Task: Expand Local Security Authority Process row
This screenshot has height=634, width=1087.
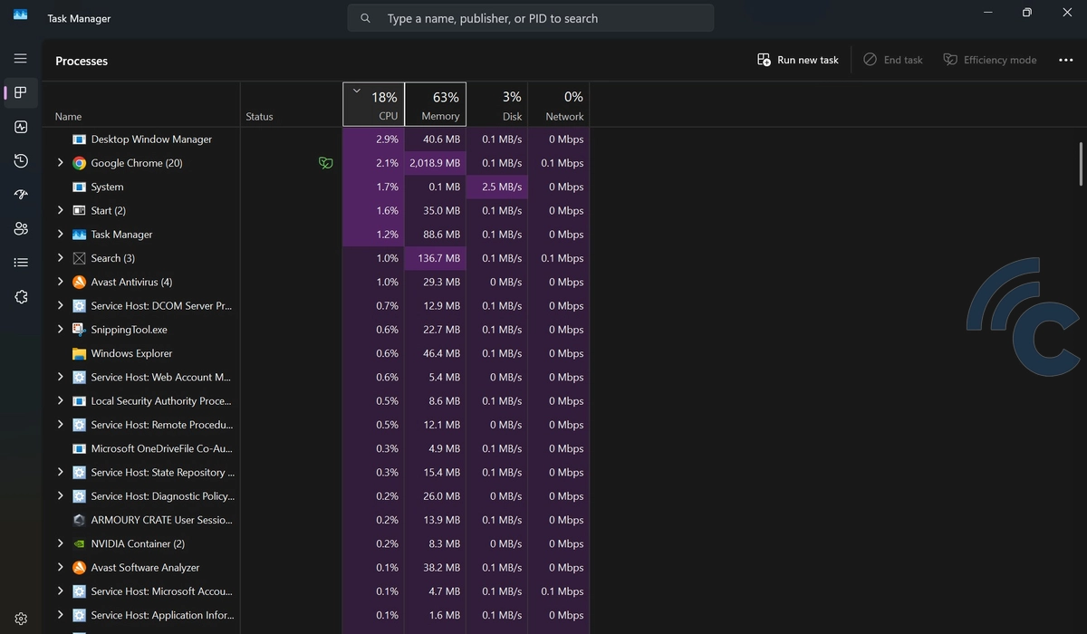Action: [x=60, y=400]
